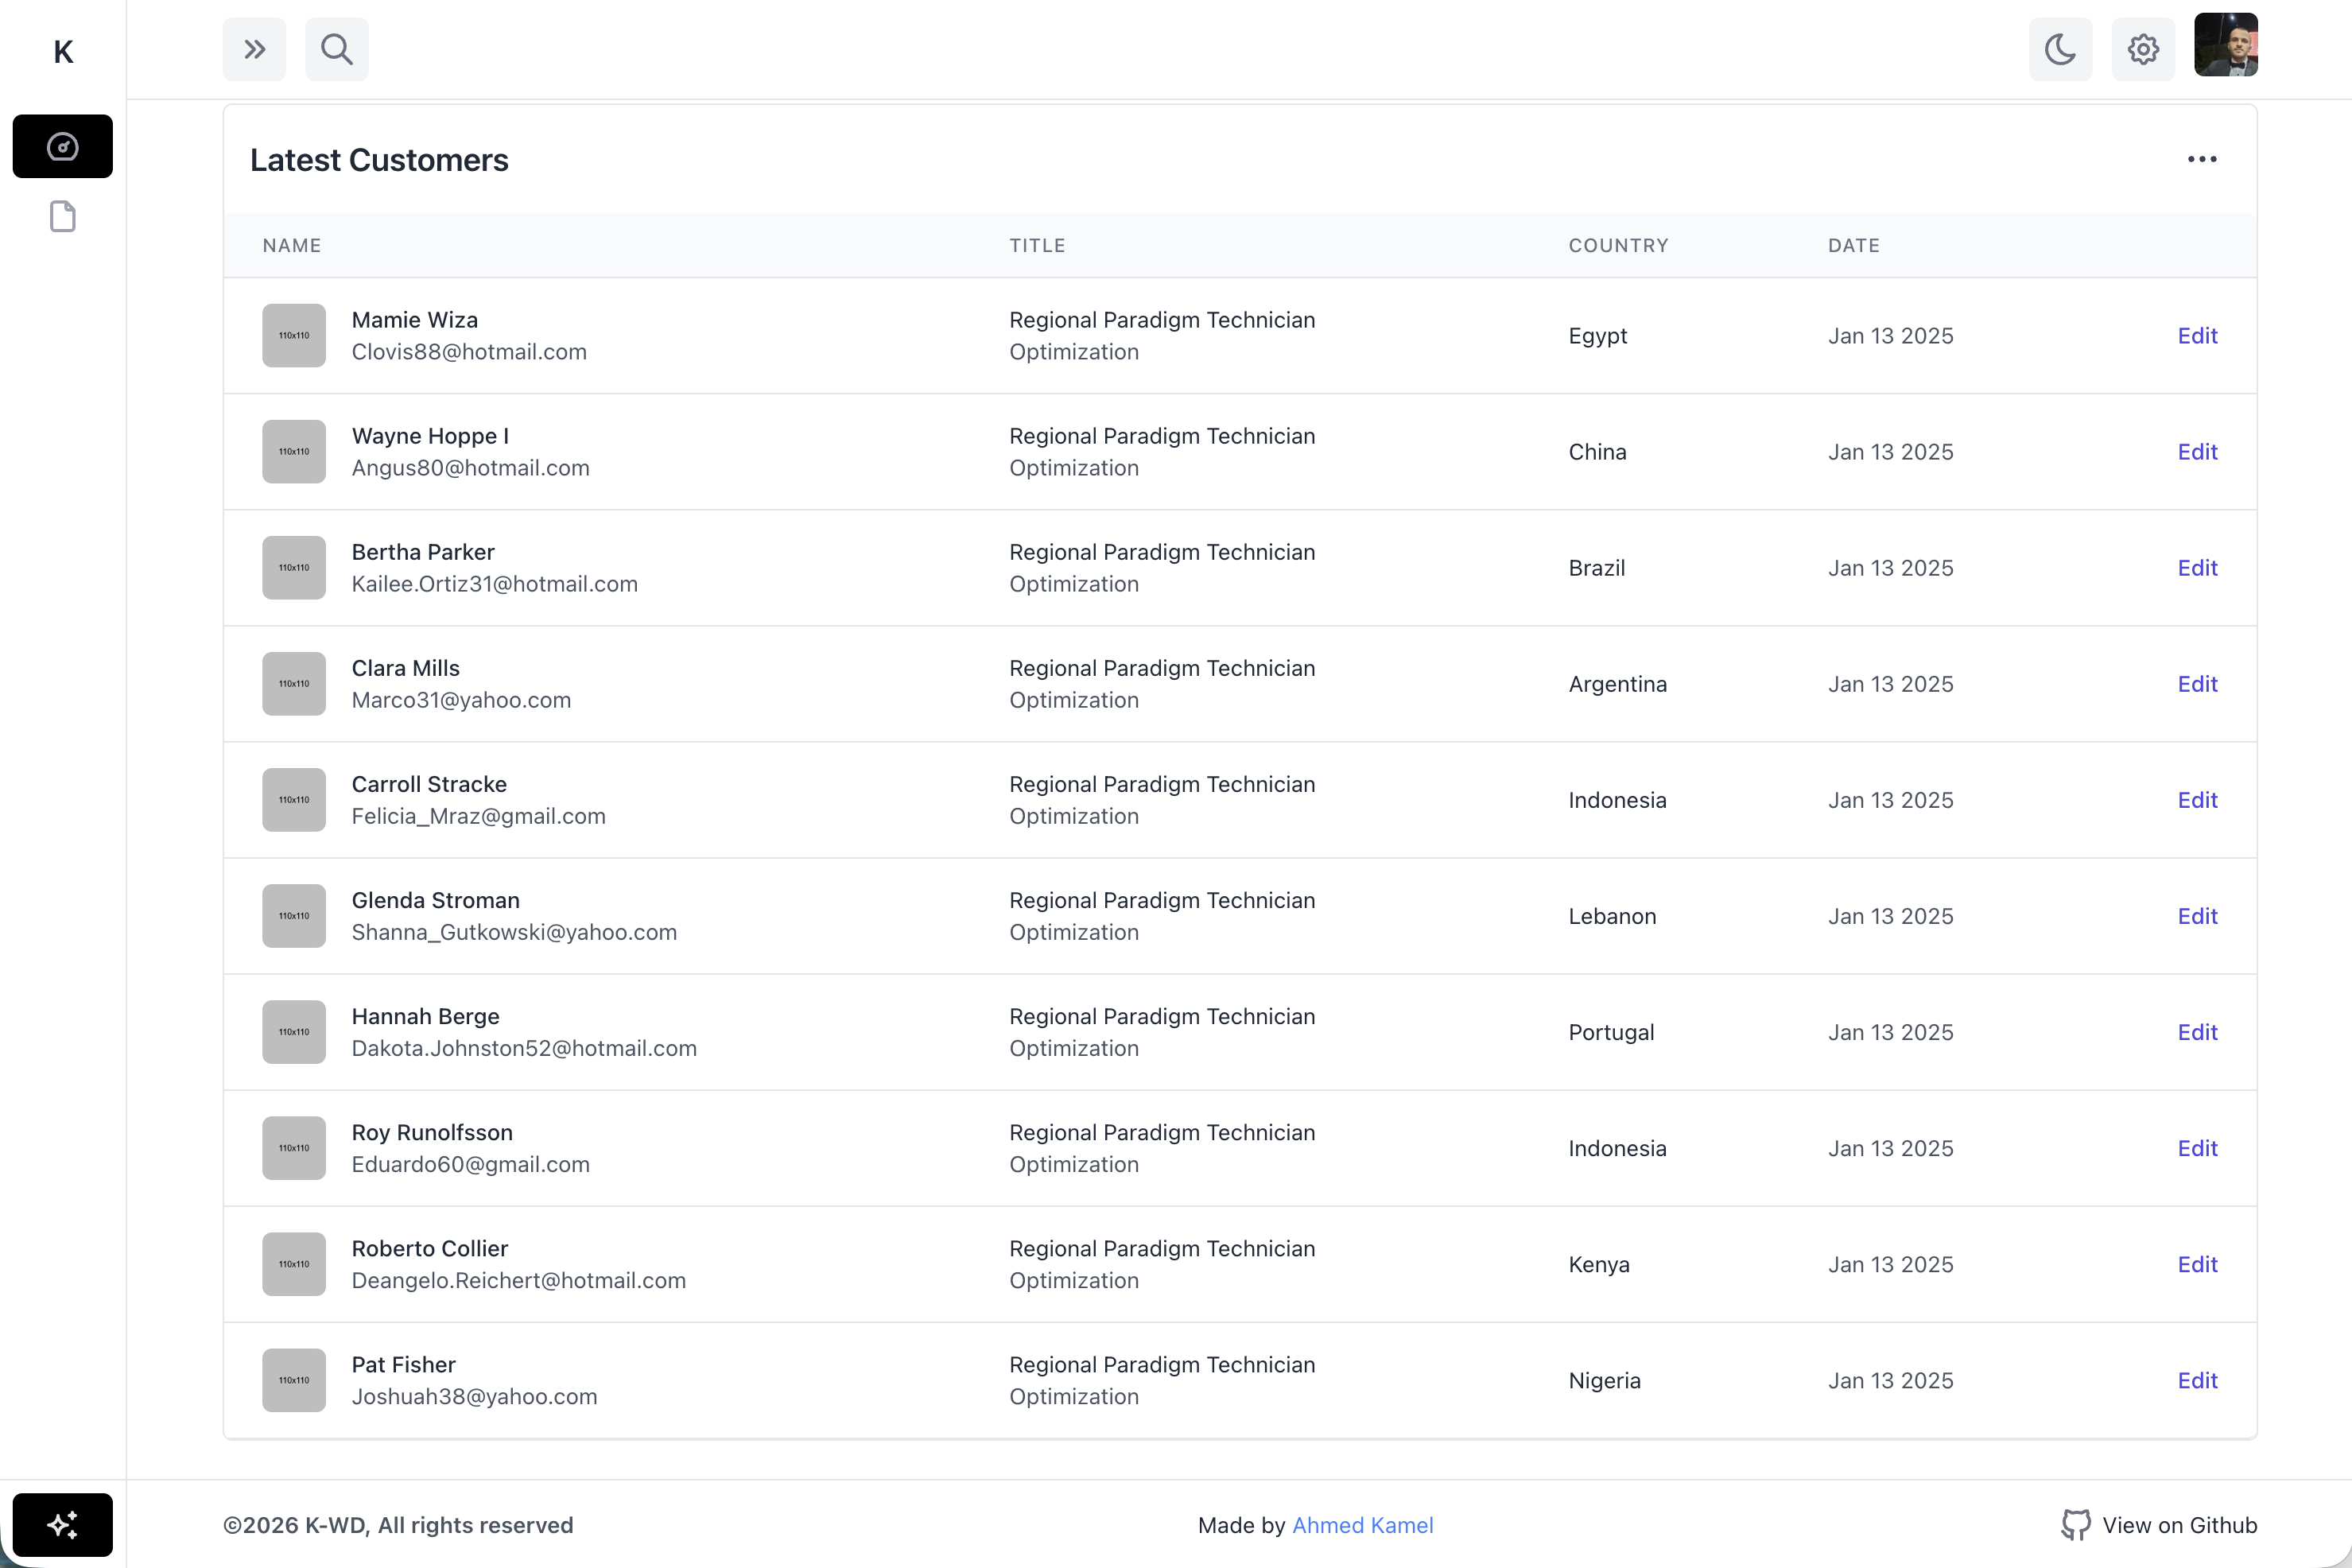
Task: Edit the Pat Fisher customer row
Action: (2197, 1380)
